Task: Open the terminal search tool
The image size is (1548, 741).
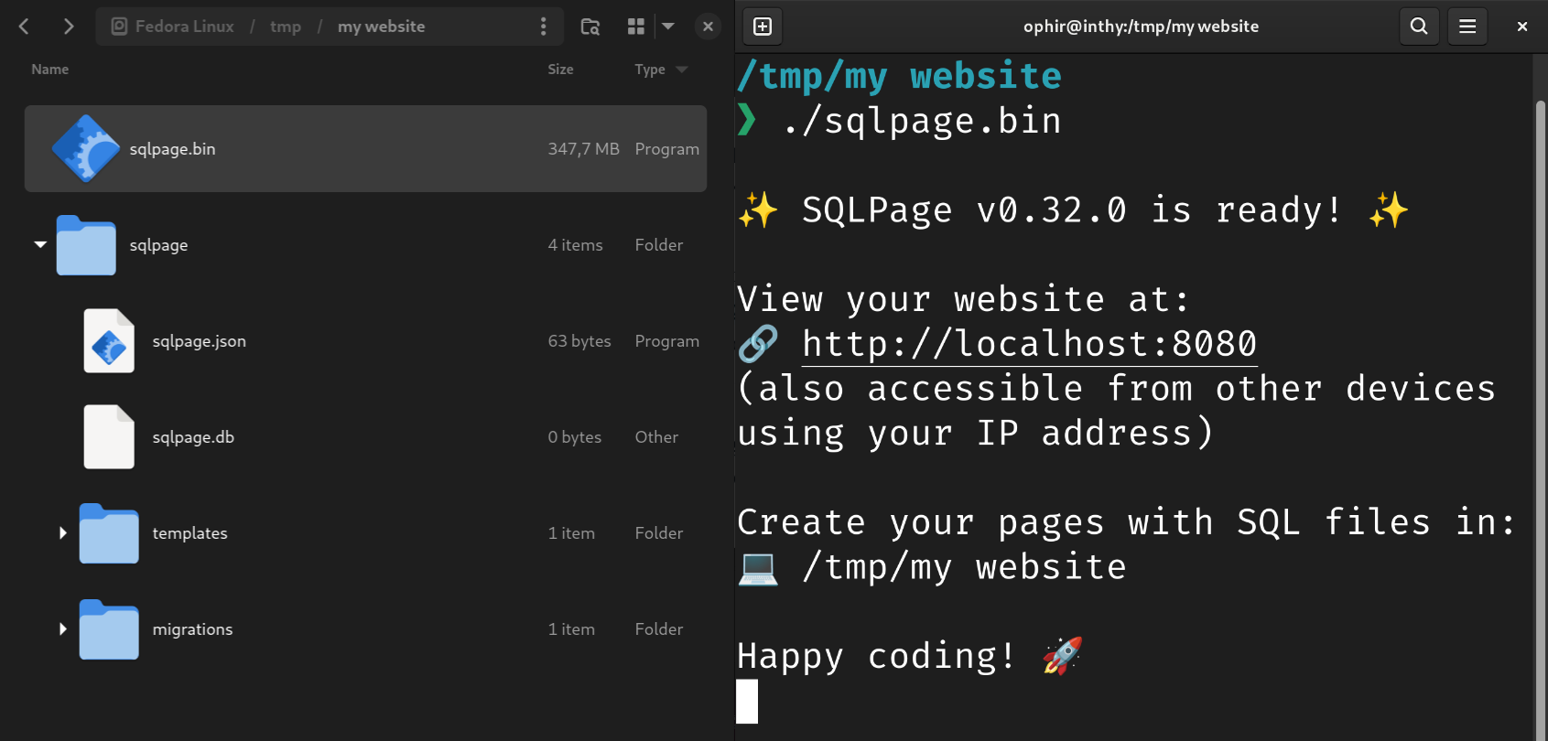Action: [x=1419, y=27]
